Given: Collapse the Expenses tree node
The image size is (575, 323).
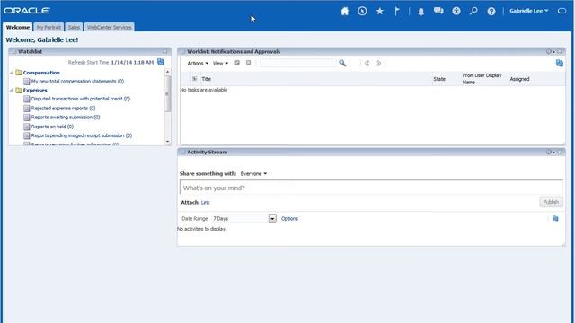Looking at the screenshot, I should coord(12,90).
